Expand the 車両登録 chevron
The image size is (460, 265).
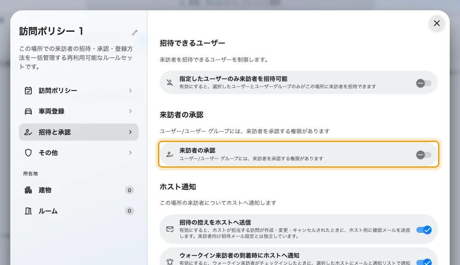(130, 111)
